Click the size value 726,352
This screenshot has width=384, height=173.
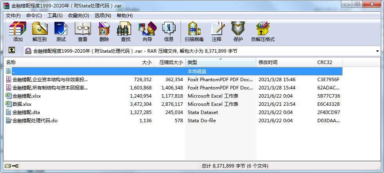[x=143, y=79]
